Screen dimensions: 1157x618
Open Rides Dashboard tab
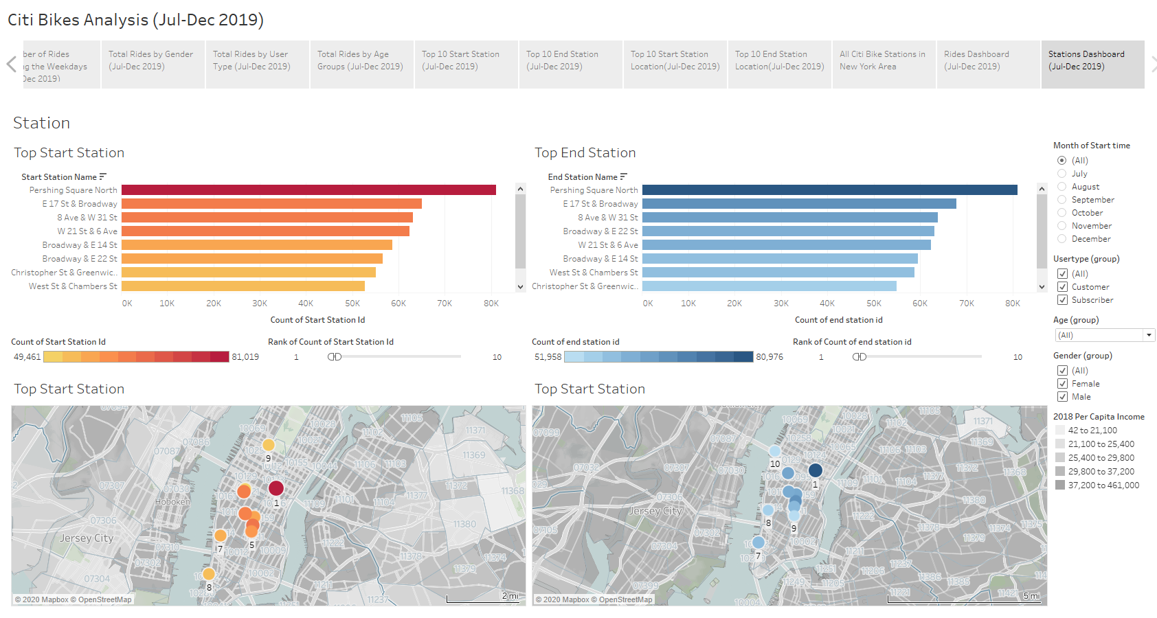click(x=989, y=65)
